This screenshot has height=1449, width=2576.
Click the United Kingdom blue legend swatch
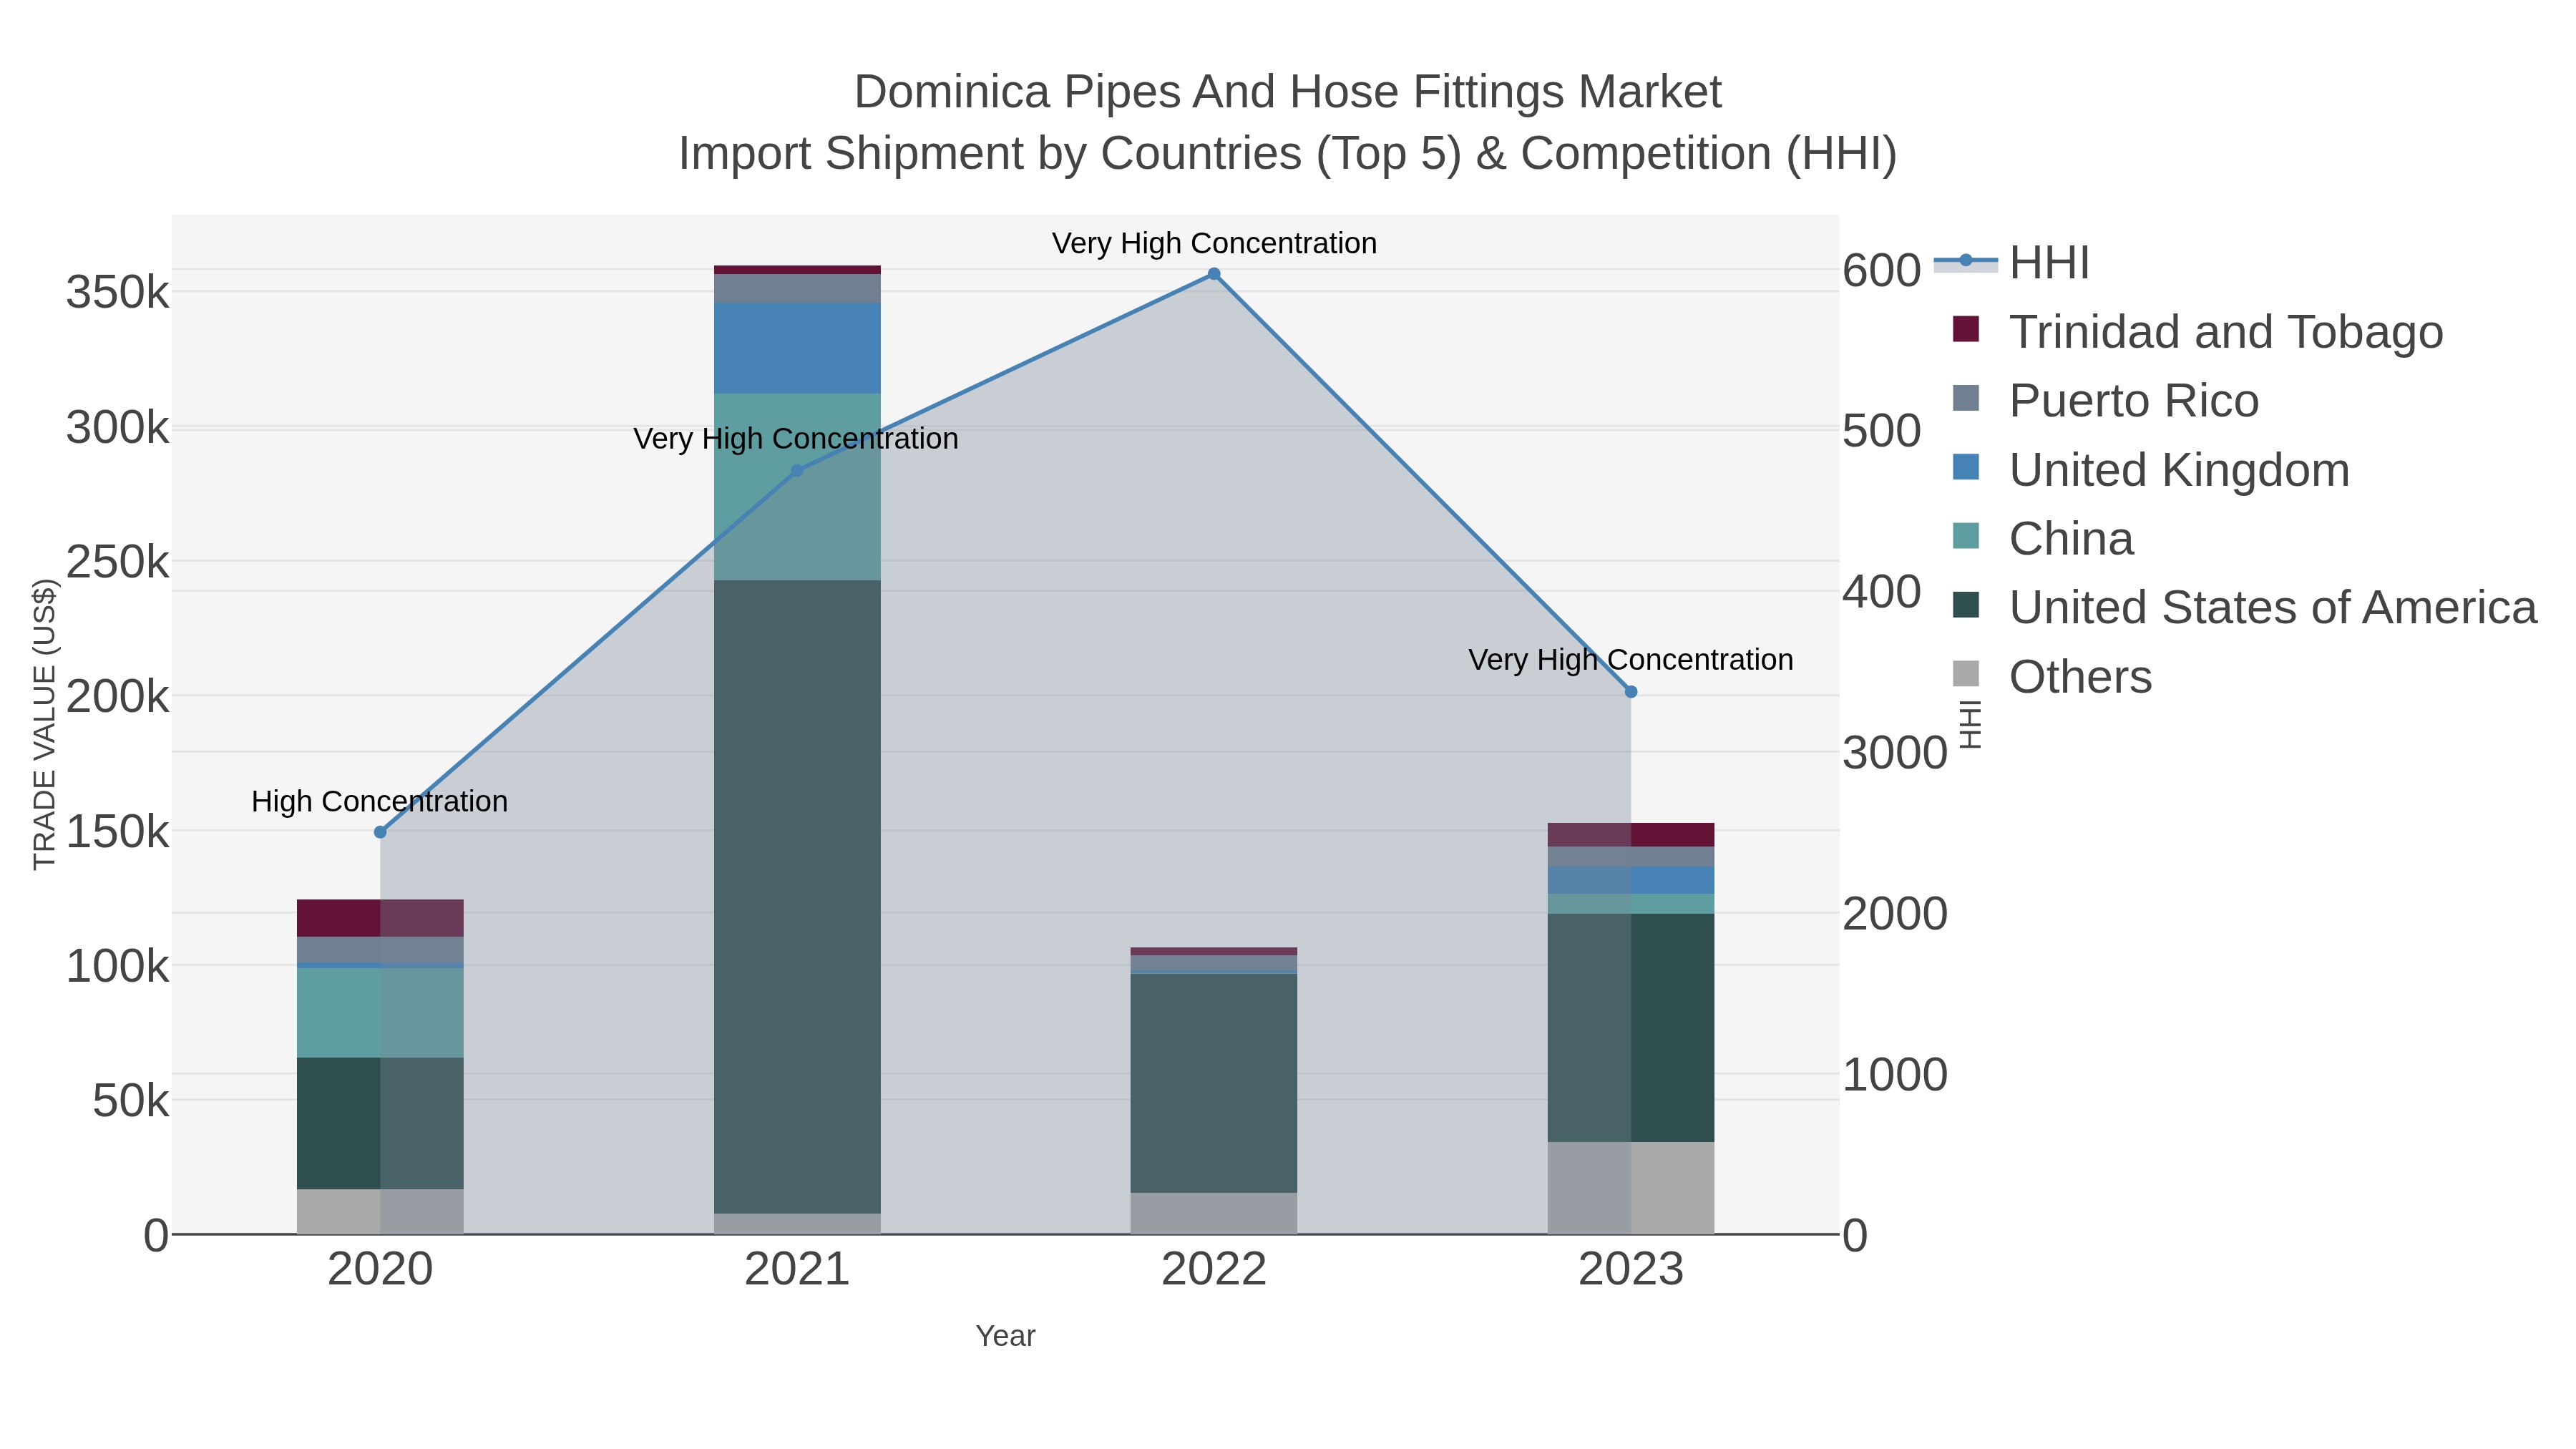(x=1966, y=467)
